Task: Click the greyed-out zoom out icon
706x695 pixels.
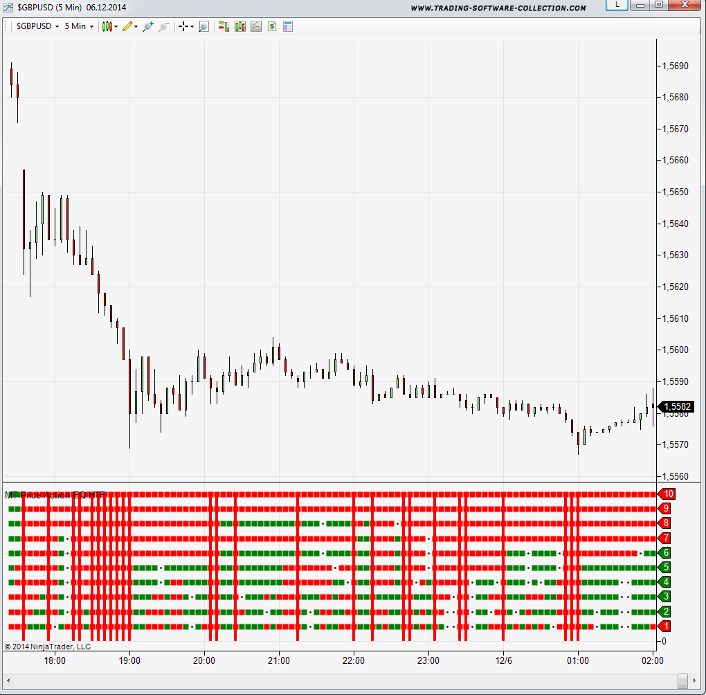Action: tap(164, 26)
